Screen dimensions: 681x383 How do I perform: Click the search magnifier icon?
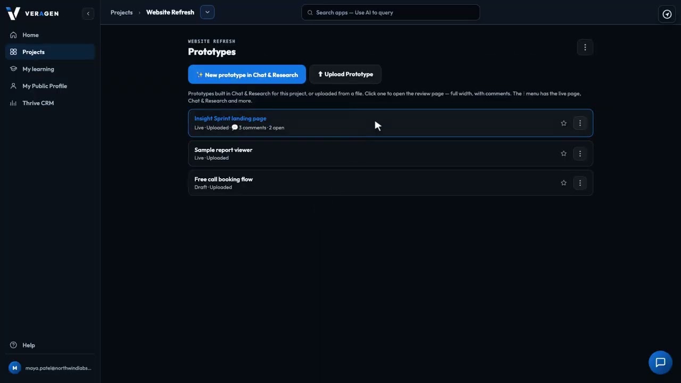click(310, 13)
